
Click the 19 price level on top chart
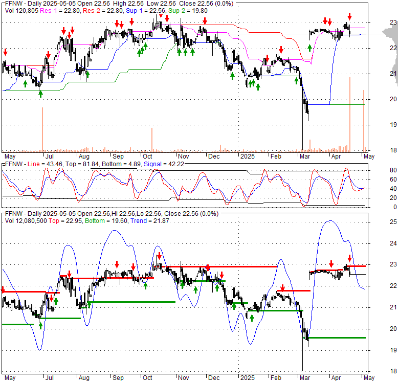pyautogui.click(x=393, y=125)
